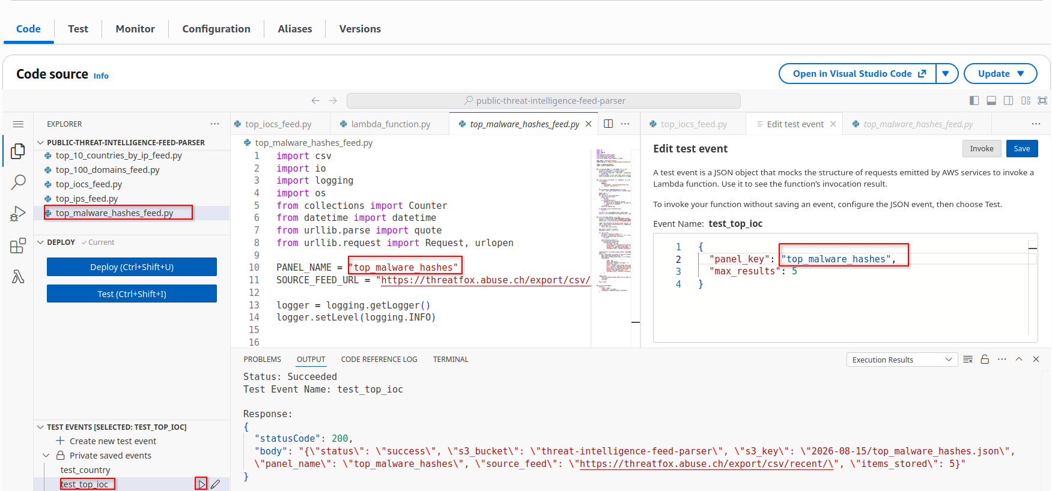Image resolution: width=1052 pixels, height=491 pixels.
Task: Click the public-threat-intelligence-feed-parser search box
Action: click(x=544, y=101)
